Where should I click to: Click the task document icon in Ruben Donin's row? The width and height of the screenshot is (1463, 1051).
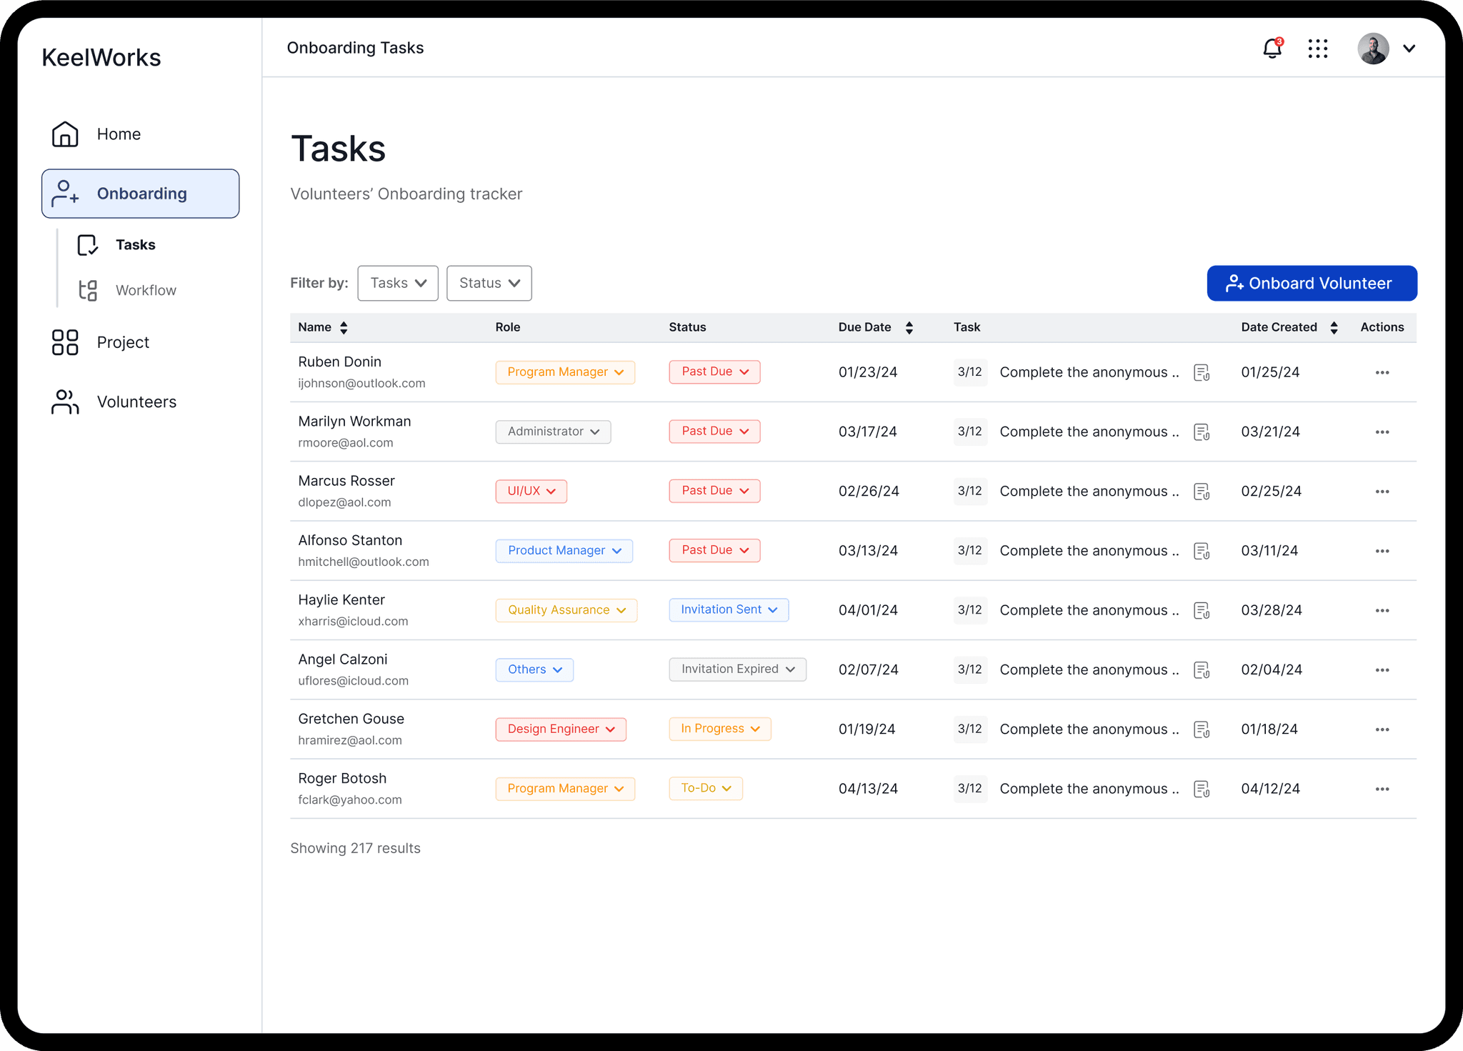click(1202, 372)
